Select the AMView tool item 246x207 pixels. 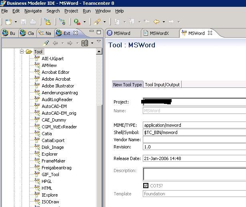click(x=49, y=65)
